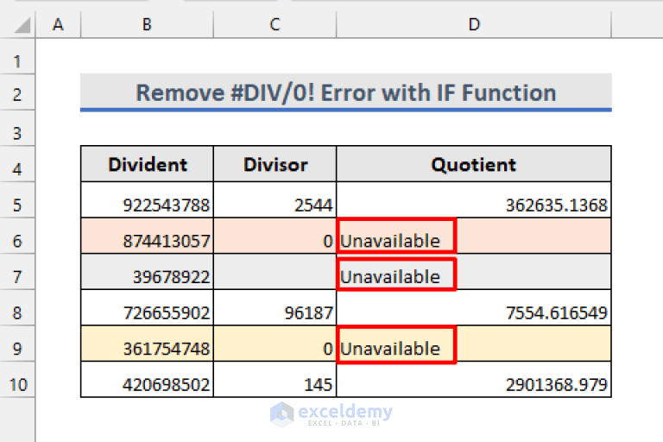Select the zero divisor in row 6
The image size is (663, 442).
click(x=275, y=236)
